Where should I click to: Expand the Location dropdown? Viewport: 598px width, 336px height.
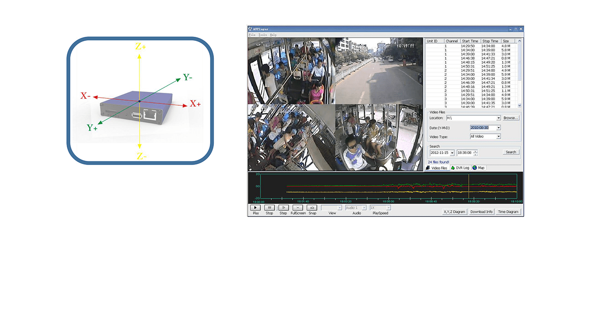coord(498,118)
